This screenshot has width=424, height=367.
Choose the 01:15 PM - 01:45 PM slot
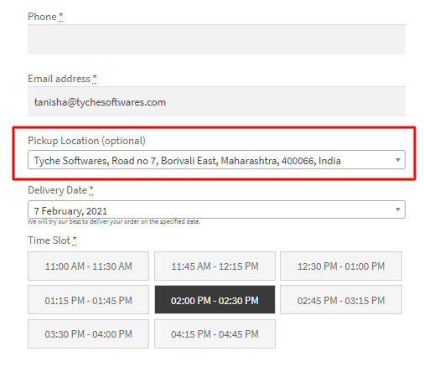tap(88, 300)
